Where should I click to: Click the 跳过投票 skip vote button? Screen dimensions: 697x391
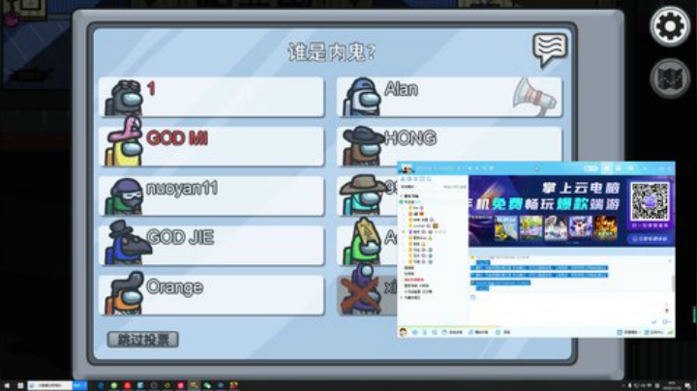click(143, 340)
